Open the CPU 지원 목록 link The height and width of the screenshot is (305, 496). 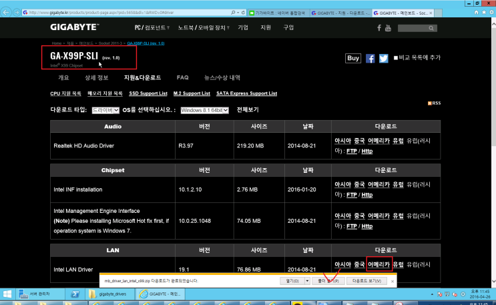65,93
